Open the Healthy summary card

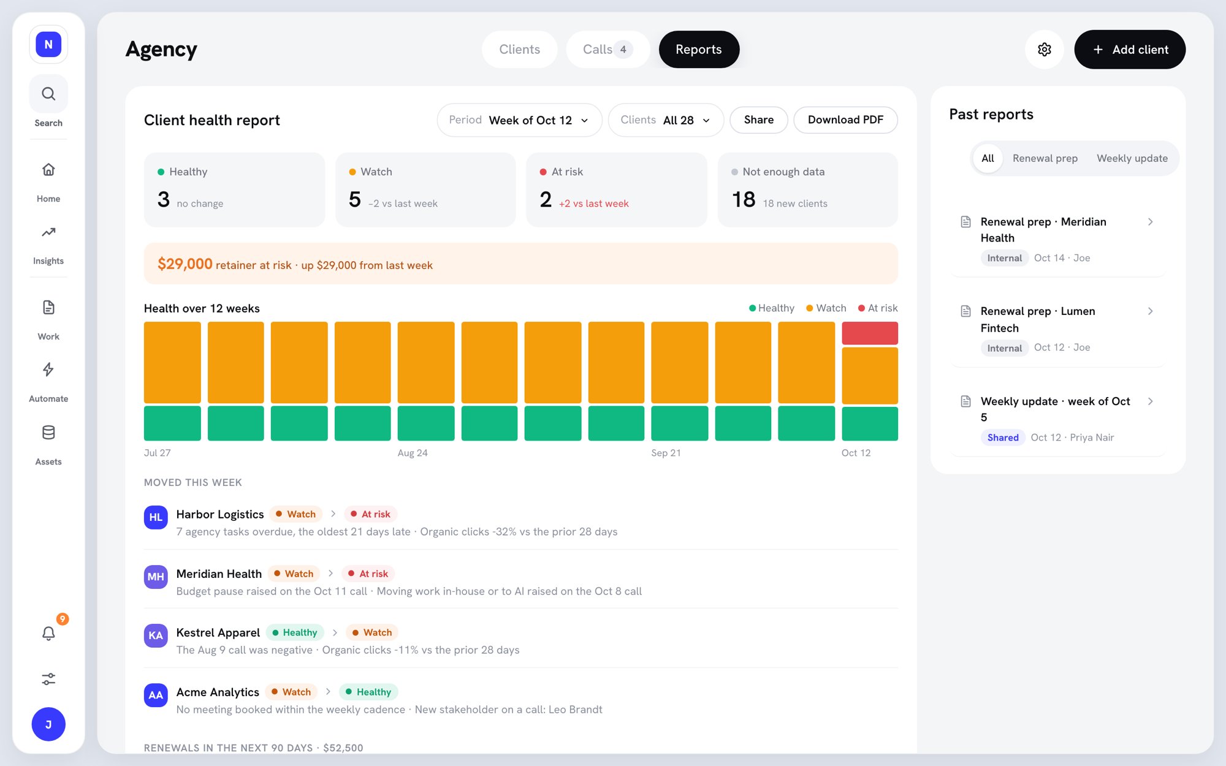234,190
